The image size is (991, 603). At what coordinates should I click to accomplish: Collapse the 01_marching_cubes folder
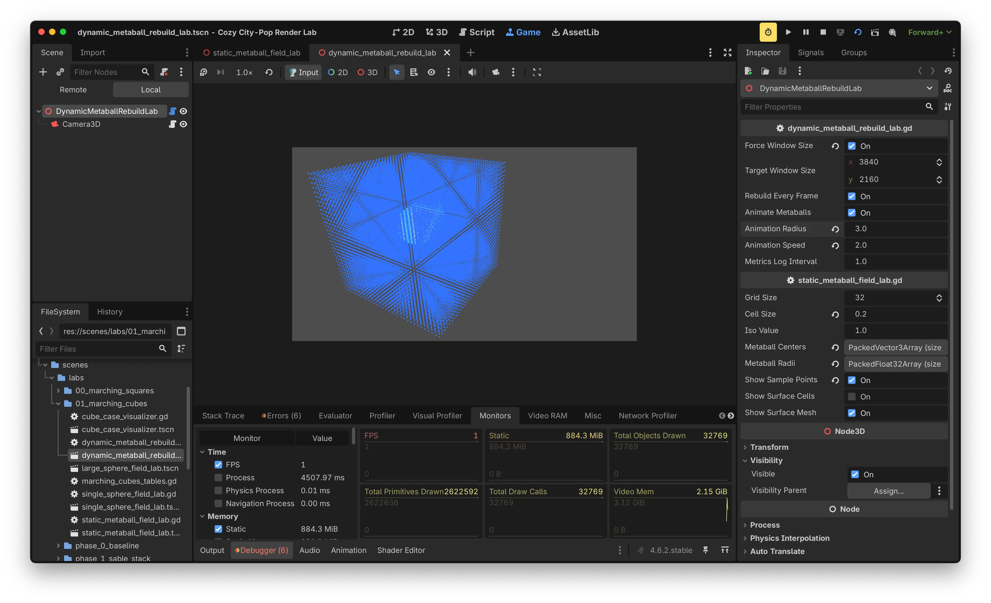(58, 403)
